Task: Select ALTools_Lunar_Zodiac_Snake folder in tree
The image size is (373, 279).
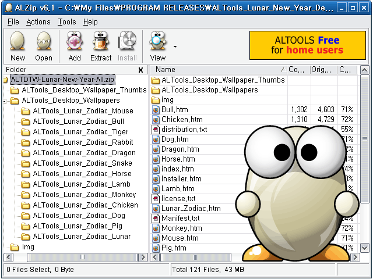Action: pos(82,163)
